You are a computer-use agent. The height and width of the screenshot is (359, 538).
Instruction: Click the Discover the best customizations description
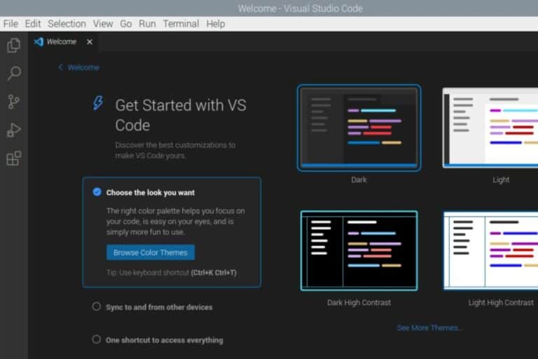coord(175,150)
